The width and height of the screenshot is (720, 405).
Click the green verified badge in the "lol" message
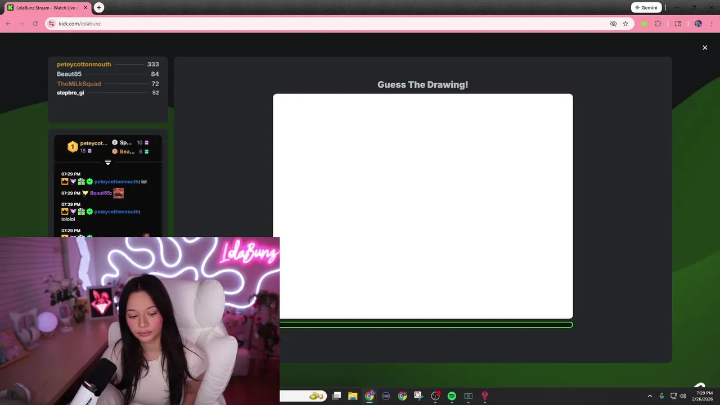89,182
